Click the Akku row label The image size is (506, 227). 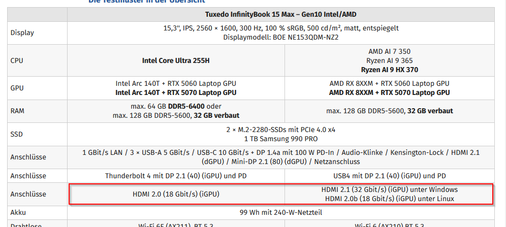click(x=18, y=212)
